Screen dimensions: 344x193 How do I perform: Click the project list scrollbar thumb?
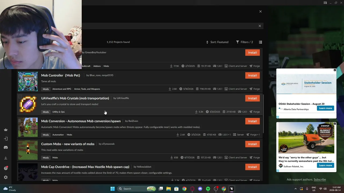tap(263, 114)
